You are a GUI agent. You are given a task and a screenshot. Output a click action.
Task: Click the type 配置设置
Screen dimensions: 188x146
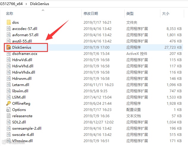pyautogui.click(x=134, y=110)
